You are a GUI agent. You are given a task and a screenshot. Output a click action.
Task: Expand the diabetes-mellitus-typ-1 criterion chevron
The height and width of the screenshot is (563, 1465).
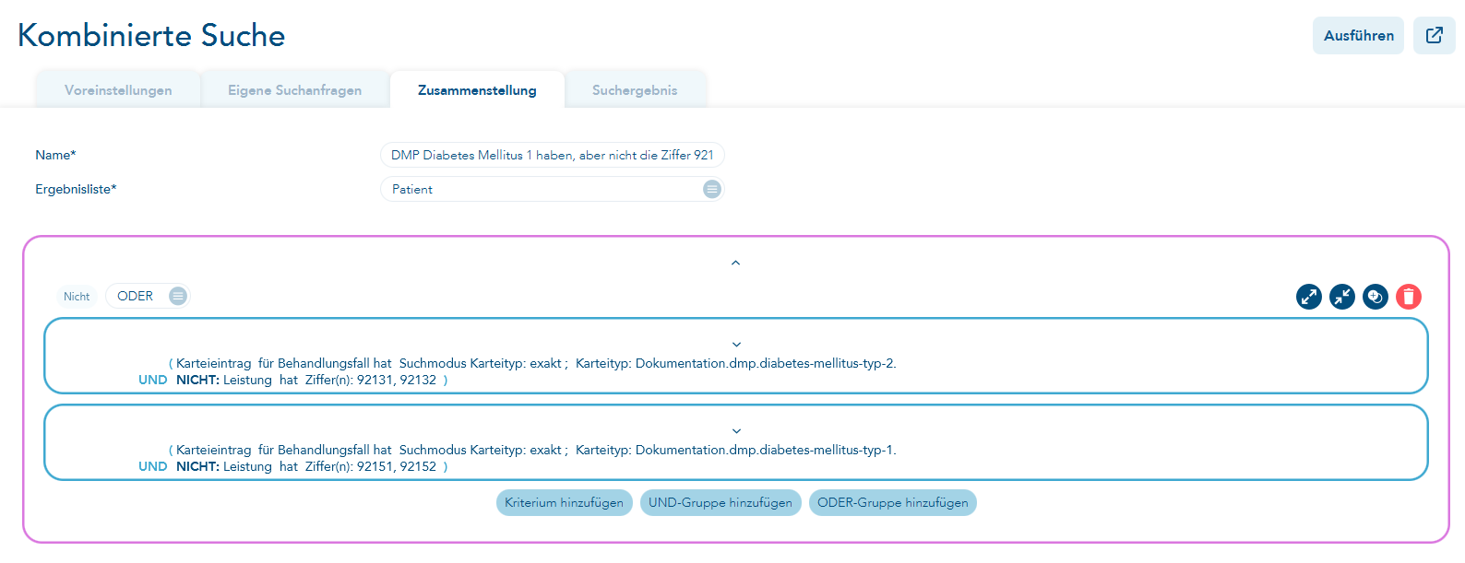click(x=736, y=431)
